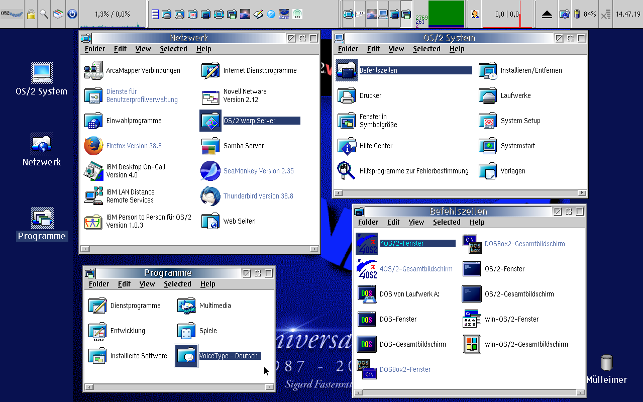This screenshot has height=402, width=643.
Task: Select the VoiceType - Deutsch folder
Action: pos(186,356)
